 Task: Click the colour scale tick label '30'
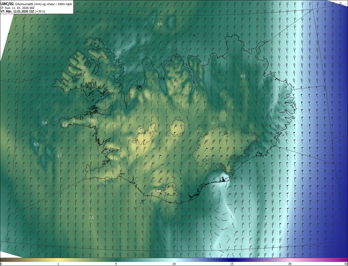pos(290,264)
